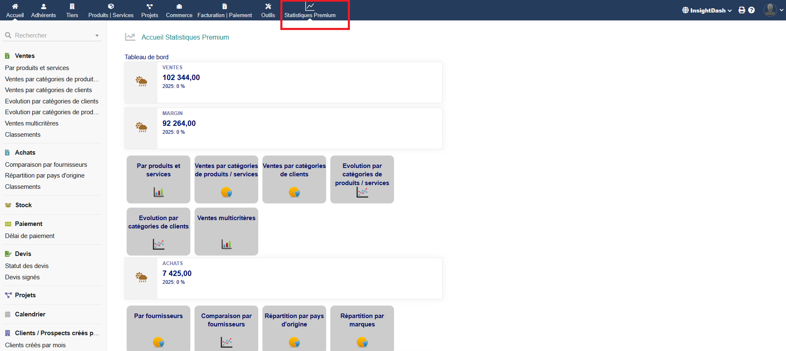Click the Ventes weather status icon

(141, 82)
